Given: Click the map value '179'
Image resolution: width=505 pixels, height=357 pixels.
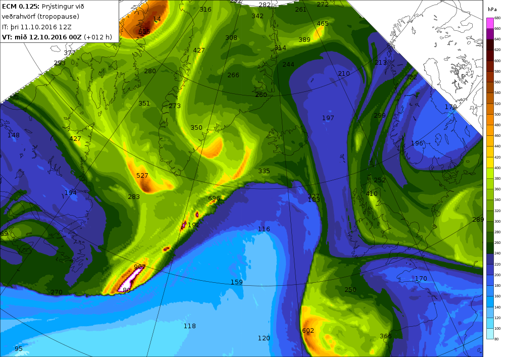Looking at the screenshot, I should (x=451, y=107).
